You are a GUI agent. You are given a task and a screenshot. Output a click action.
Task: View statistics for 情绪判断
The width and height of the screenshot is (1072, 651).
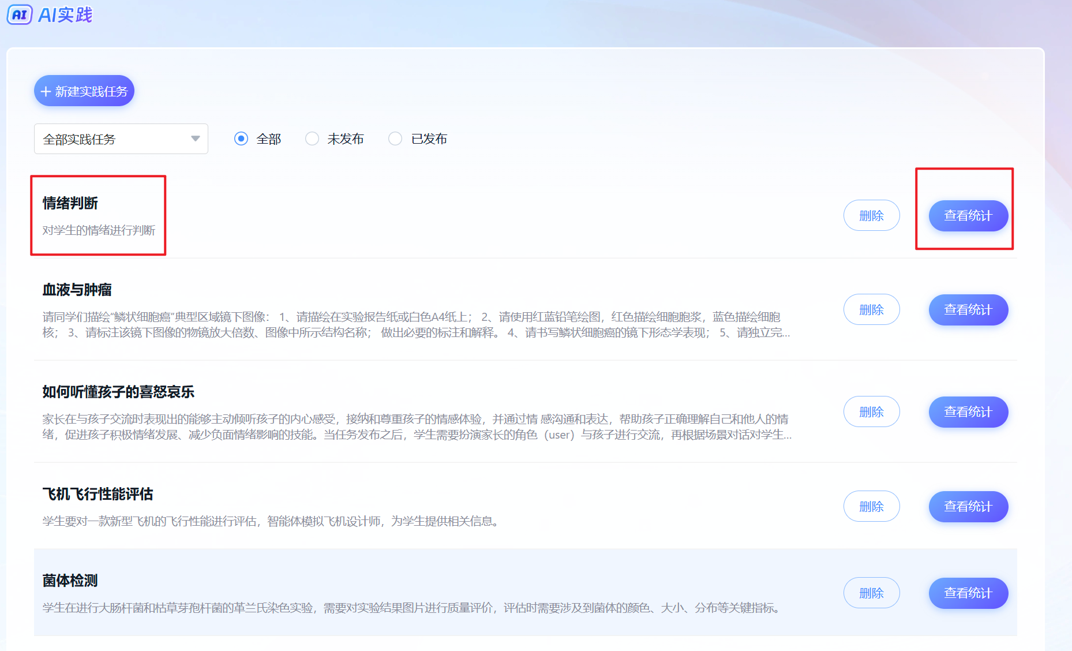[x=968, y=215]
